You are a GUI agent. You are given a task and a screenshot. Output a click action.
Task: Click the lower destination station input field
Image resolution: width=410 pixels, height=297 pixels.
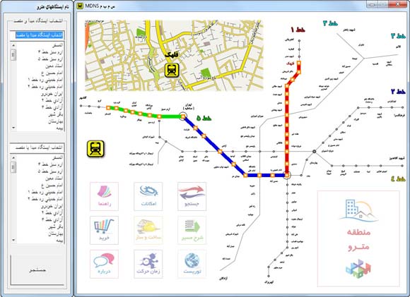pyautogui.click(x=37, y=147)
